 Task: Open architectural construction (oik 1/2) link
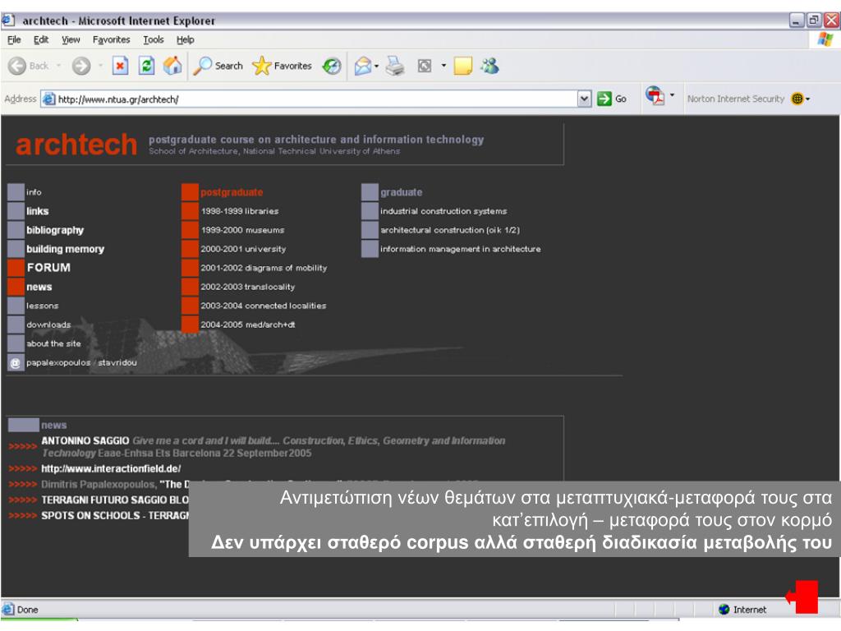(x=450, y=230)
